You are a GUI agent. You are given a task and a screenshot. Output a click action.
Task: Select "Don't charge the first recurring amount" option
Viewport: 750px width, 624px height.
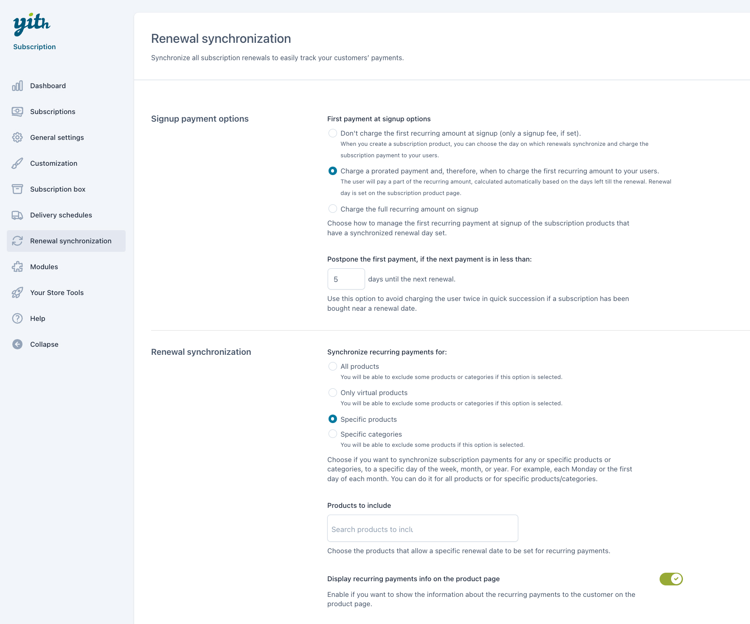point(333,134)
